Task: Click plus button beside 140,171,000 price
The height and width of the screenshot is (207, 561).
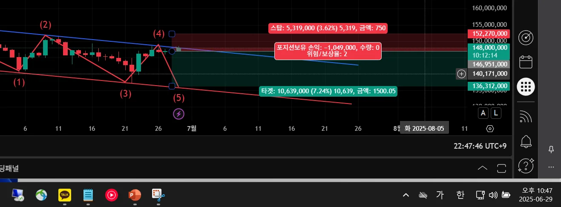Action: (x=461, y=74)
